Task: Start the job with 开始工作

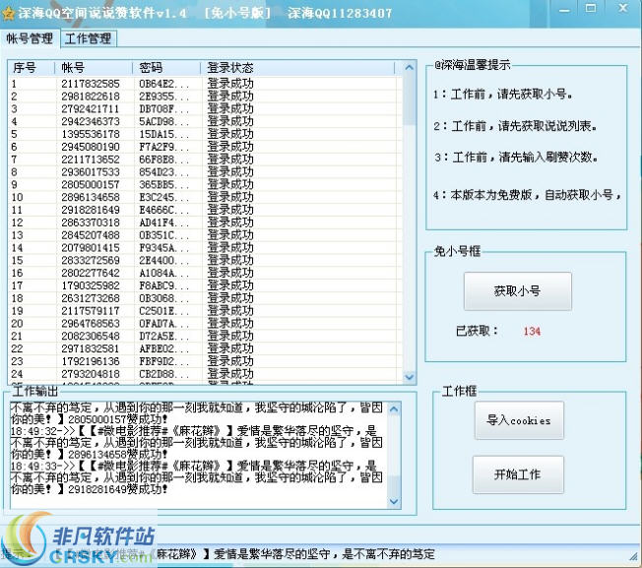Action: (x=518, y=474)
